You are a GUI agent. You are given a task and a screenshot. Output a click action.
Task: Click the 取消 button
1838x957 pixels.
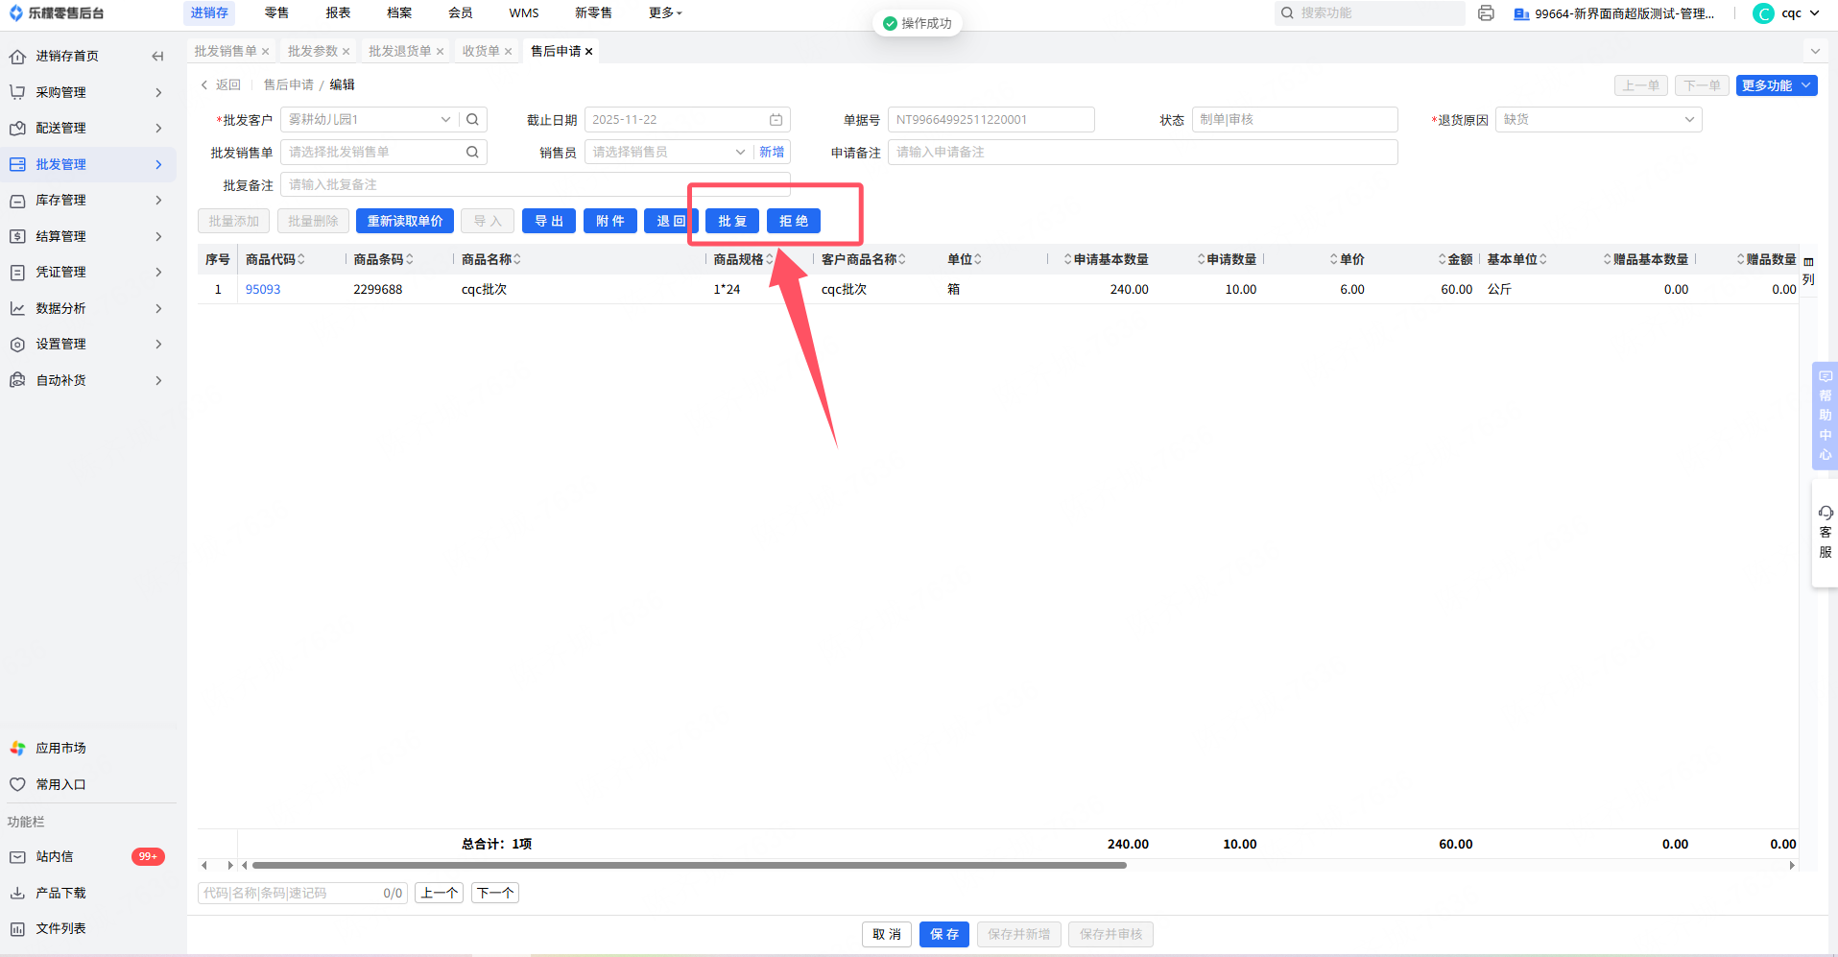(887, 935)
